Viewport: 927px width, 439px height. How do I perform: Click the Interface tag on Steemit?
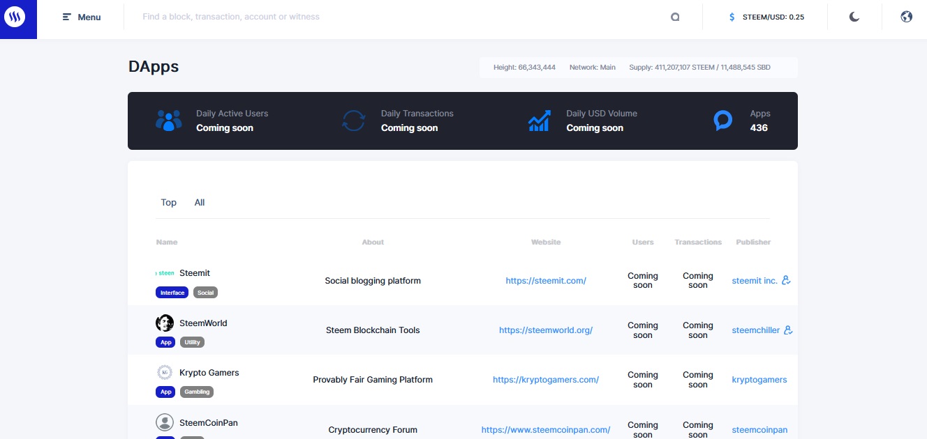tap(172, 293)
